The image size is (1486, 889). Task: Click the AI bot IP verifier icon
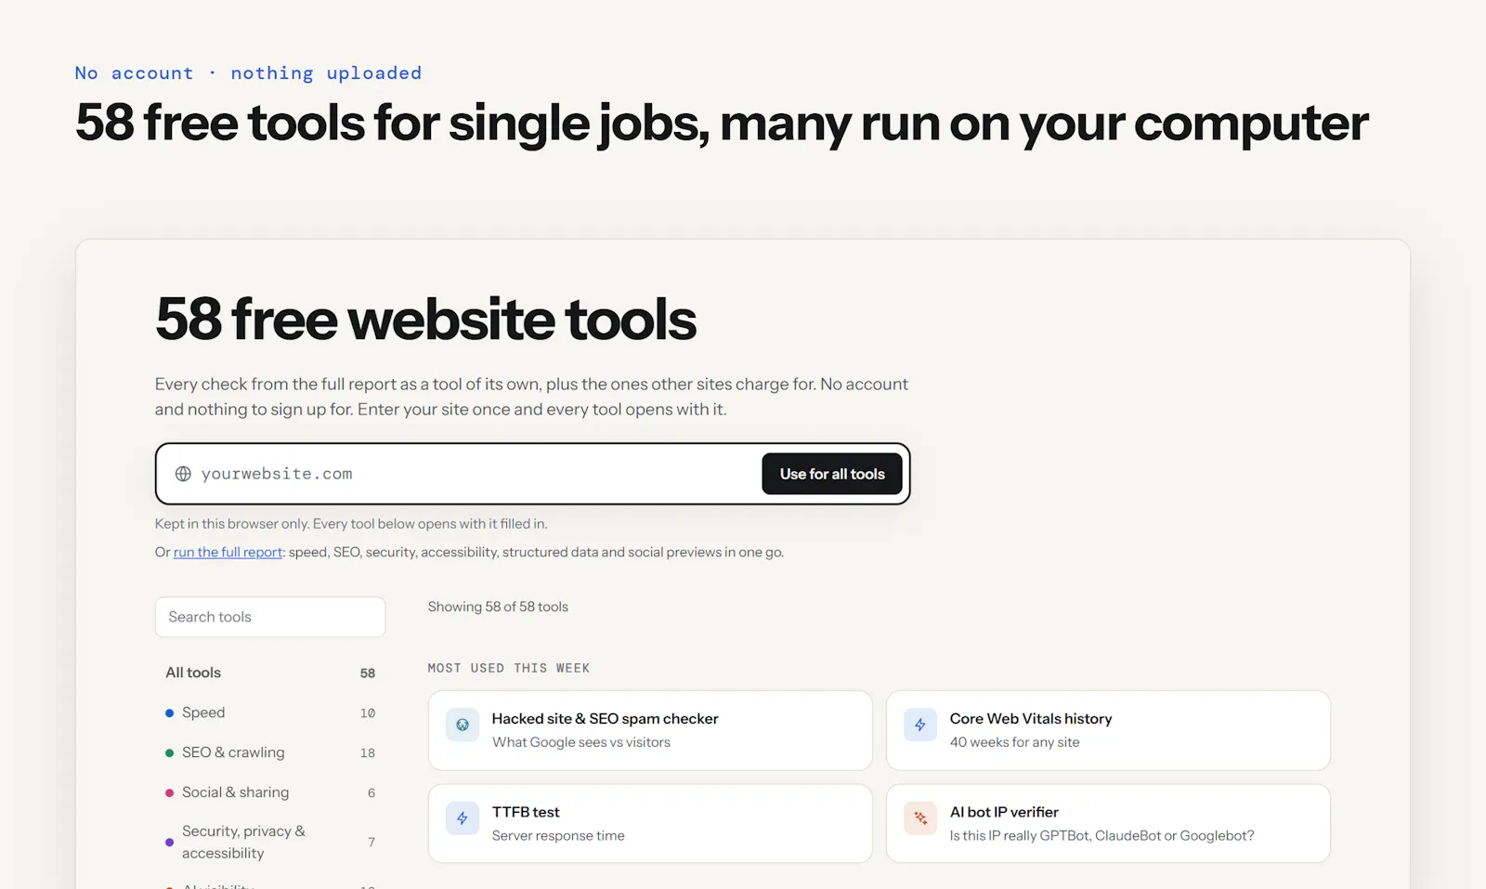click(920, 818)
